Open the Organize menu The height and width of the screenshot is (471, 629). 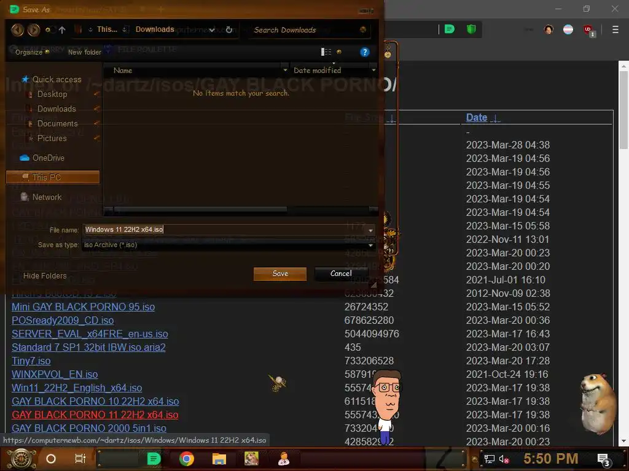coord(32,52)
